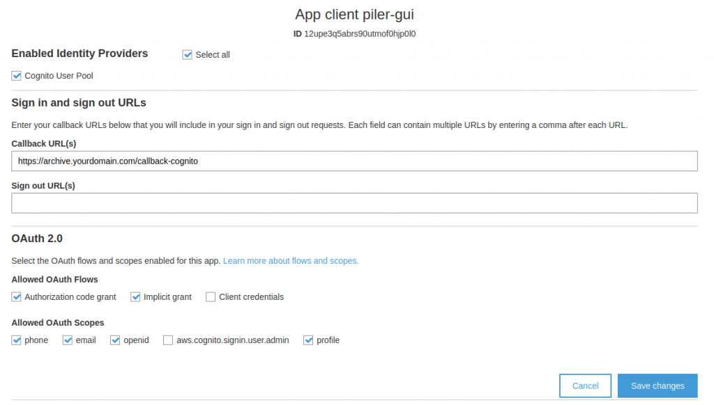The height and width of the screenshot is (405, 714).
Task: Uncheck the phone OAuth scope
Action: [17, 340]
